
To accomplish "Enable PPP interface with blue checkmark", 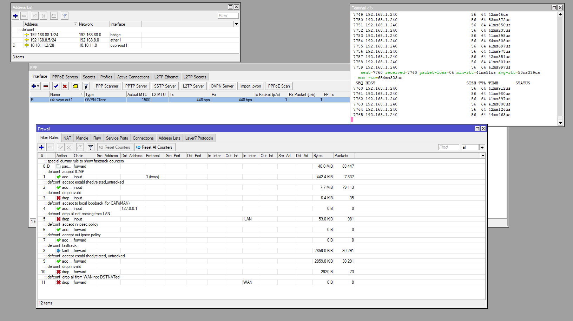I will [x=56, y=86].
